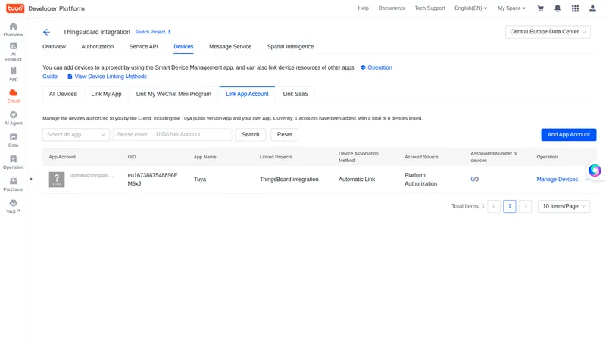The image size is (606, 341).
Task: Click the account avatar placeholder thumbnail
Action: point(57,180)
